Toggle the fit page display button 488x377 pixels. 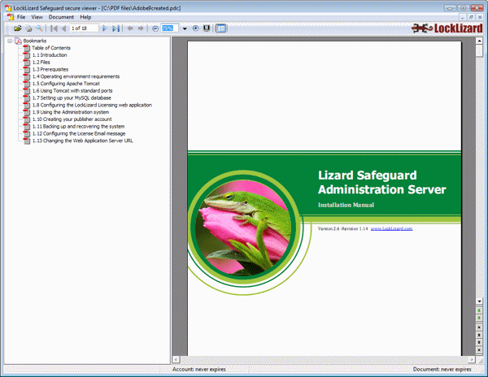tap(207, 28)
